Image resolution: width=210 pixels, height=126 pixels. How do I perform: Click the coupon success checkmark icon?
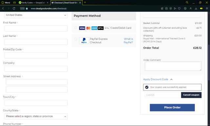pyautogui.click(x=147, y=87)
